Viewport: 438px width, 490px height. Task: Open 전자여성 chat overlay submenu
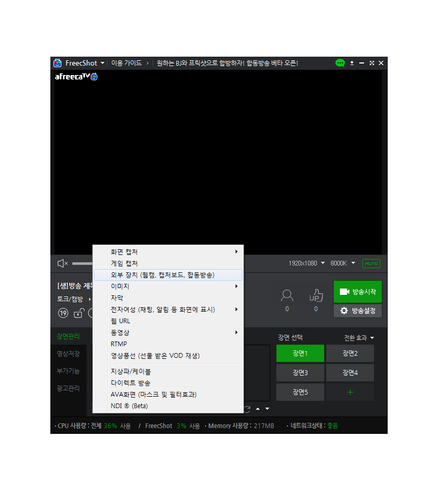(x=168, y=310)
